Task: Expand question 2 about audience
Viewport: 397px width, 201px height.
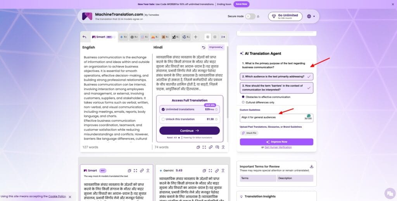Action: [276, 76]
